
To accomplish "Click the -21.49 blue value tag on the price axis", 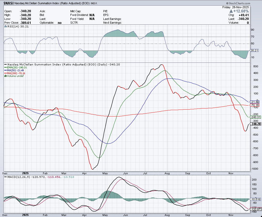I will pyautogui.click(x=255, y=102).
